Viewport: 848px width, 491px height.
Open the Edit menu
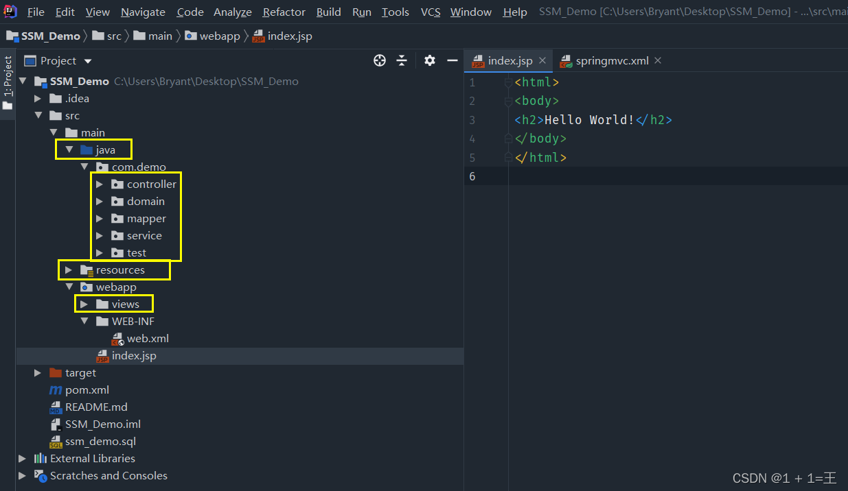coord(65,12)
